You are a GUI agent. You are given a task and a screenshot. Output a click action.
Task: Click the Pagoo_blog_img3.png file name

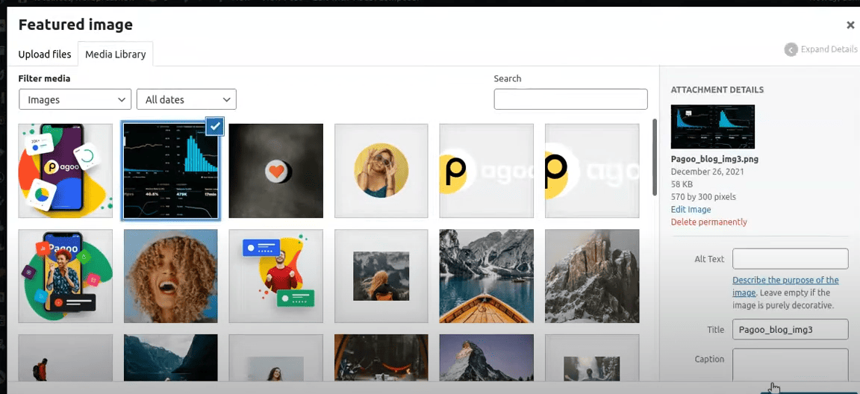714,159
